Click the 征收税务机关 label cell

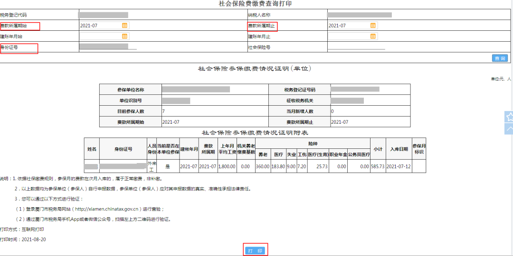pyautogui.click(x=300, y=101)
